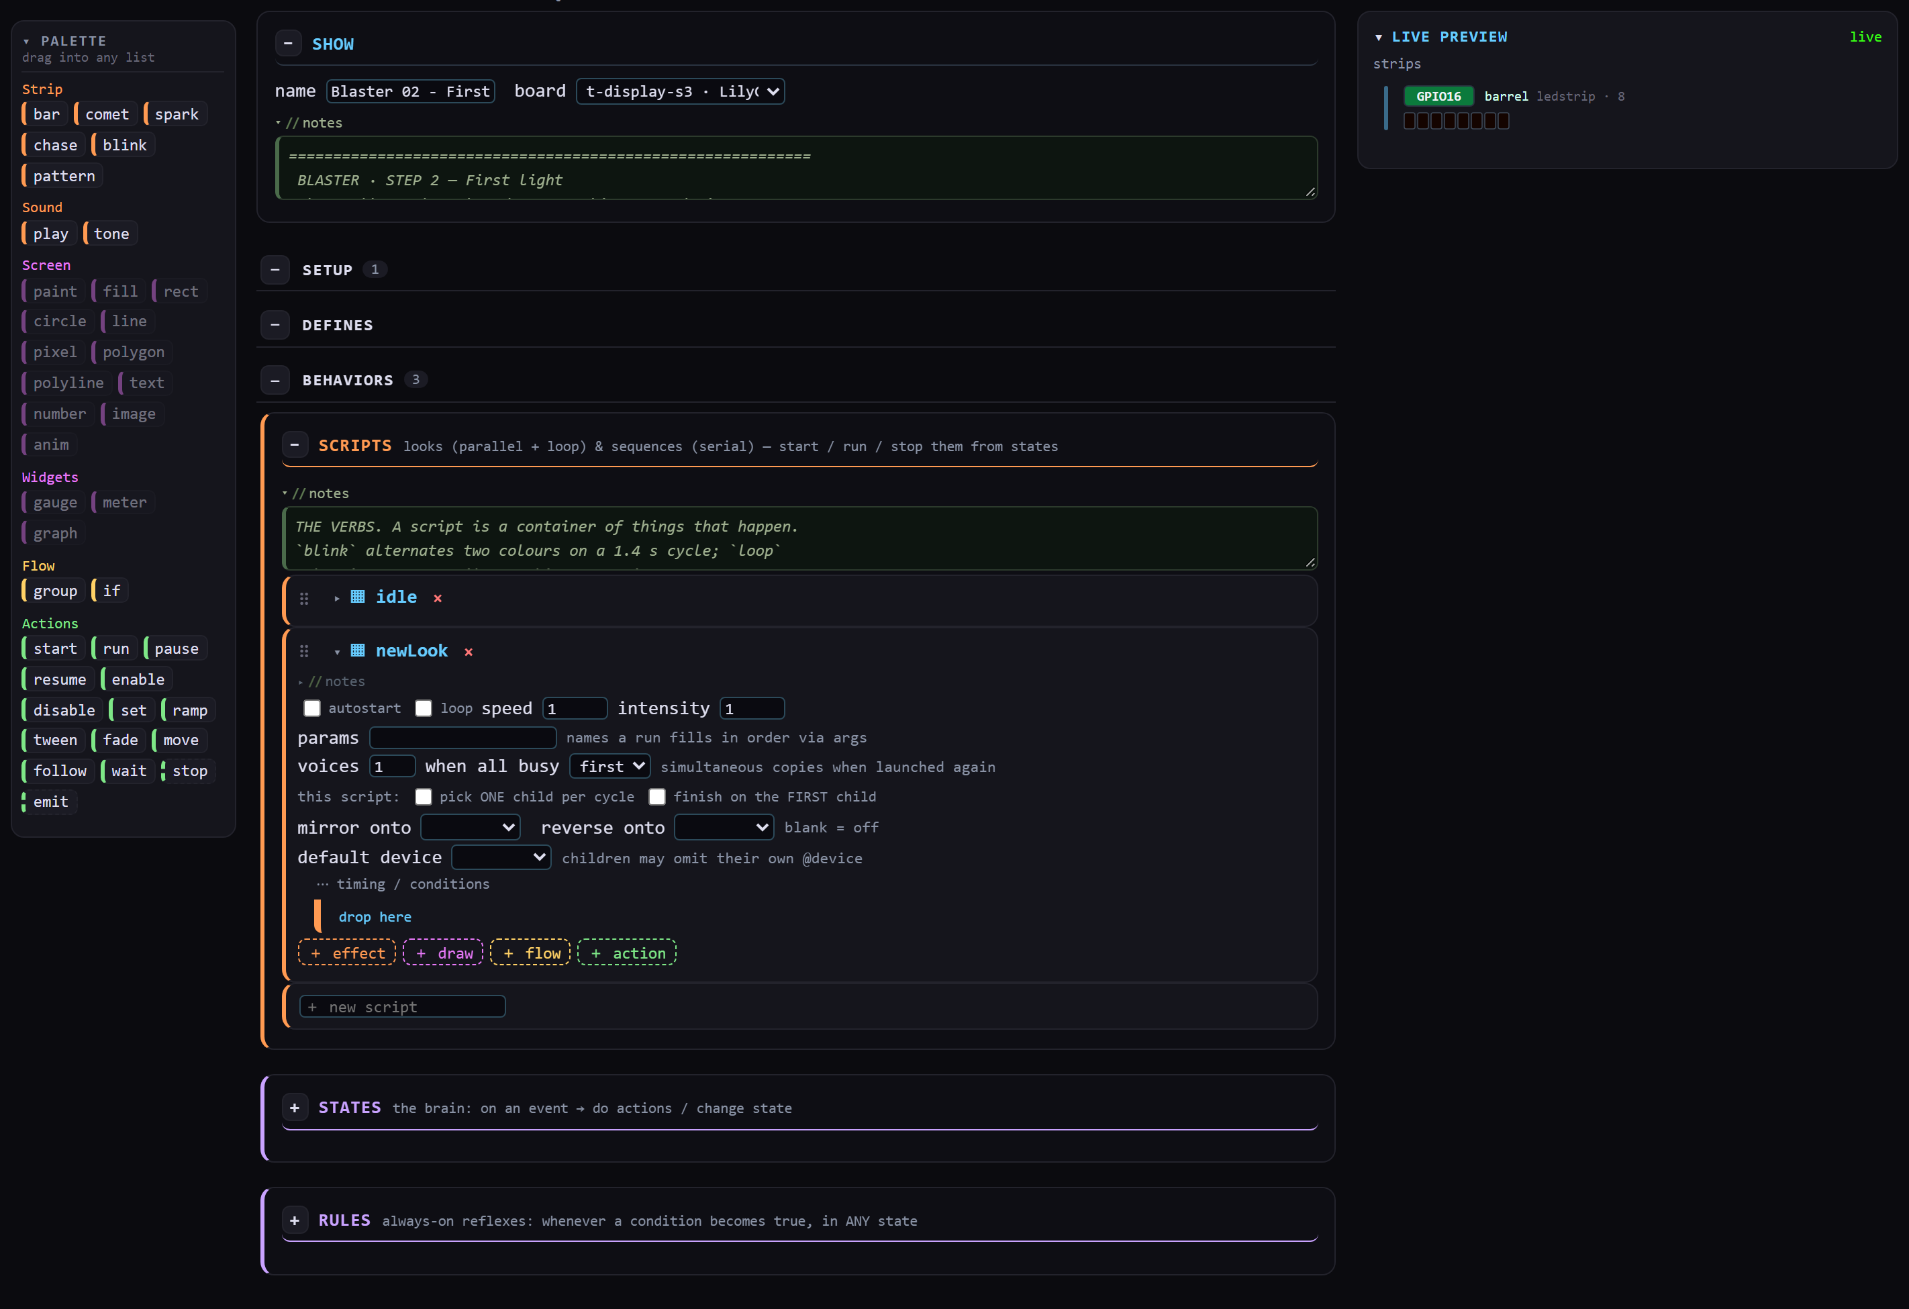The width and height of the screenshot is (1909, 1309).
Task: Focus the voices input field
Action: [393, 766]
